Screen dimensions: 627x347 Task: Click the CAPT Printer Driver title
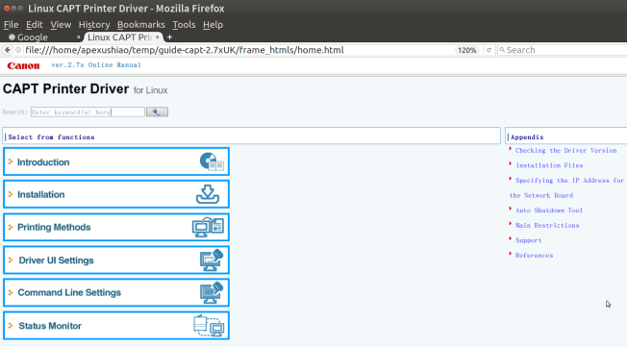click(66, 88)
